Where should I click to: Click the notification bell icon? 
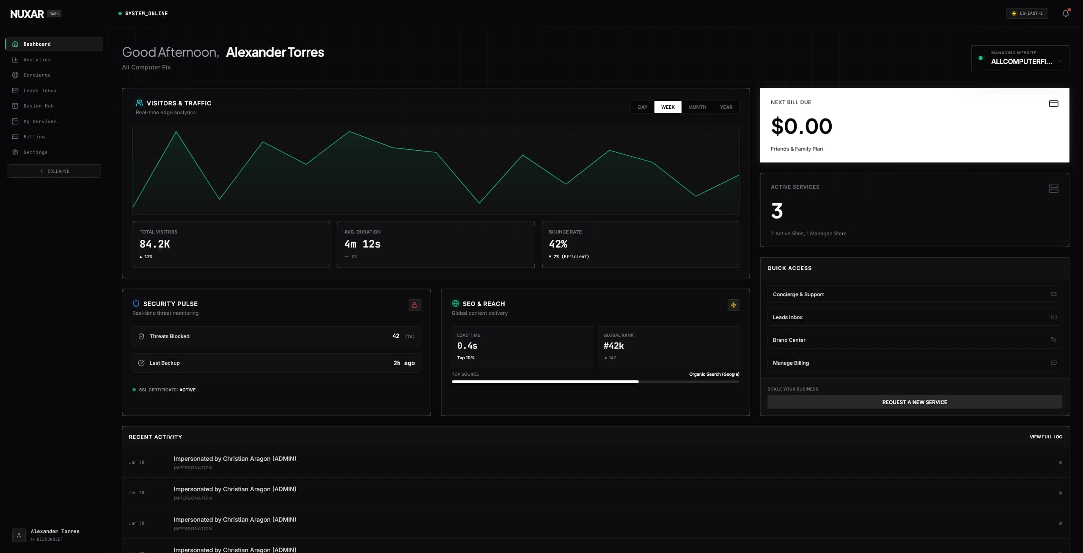point(1065,13)
